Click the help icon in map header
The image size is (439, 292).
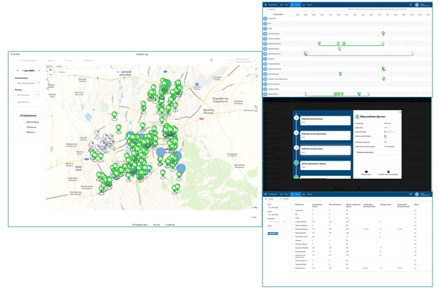212,61
